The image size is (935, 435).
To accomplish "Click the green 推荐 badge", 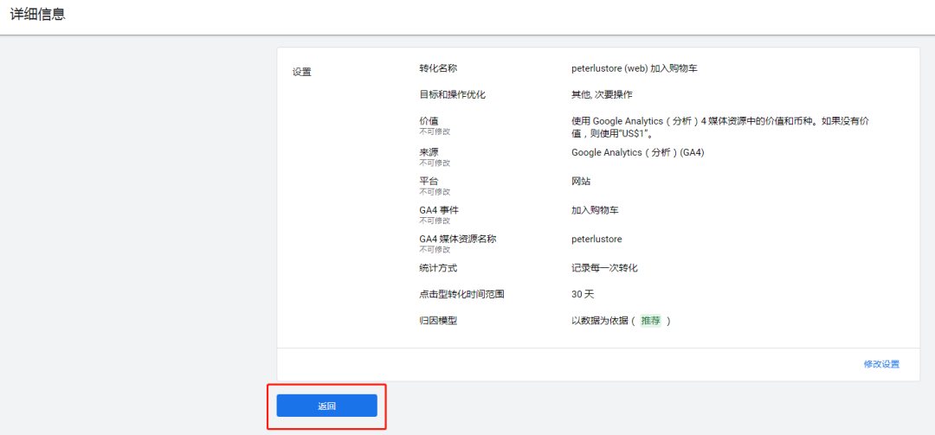I will (x=650, y=321).
